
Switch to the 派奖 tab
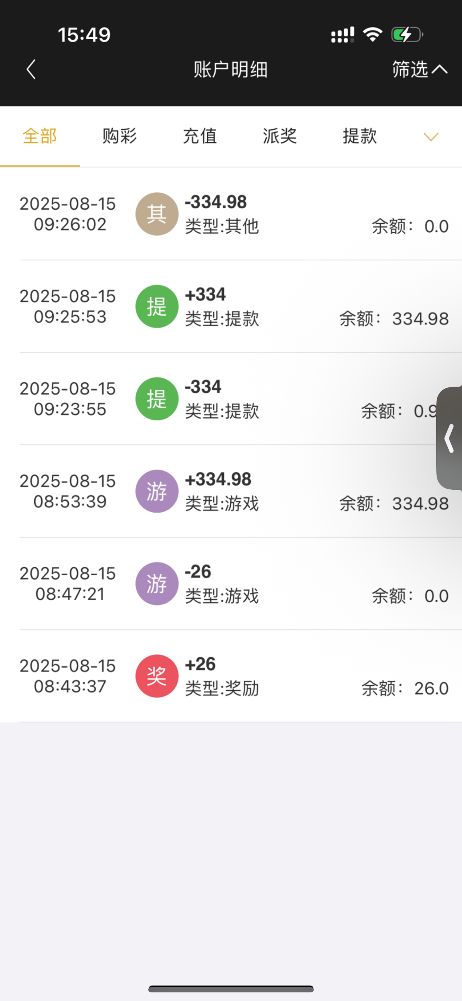[280, 136]
